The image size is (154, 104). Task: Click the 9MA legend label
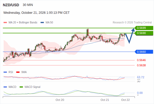[24, 72]
